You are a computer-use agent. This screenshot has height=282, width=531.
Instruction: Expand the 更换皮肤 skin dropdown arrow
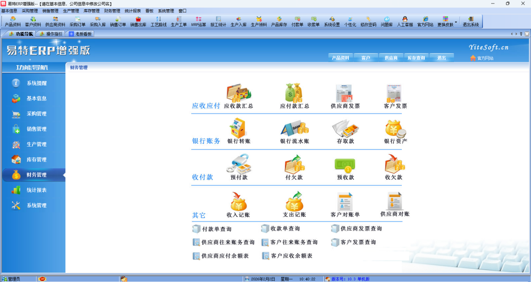(456, 21)
